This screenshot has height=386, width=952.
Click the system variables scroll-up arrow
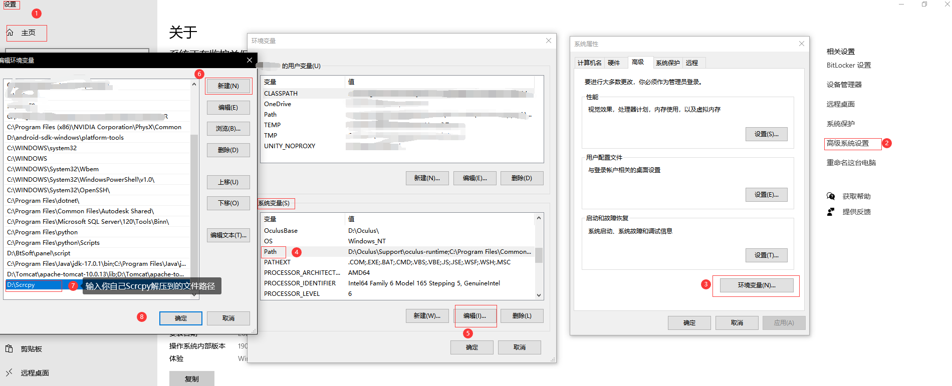[539, 218]
